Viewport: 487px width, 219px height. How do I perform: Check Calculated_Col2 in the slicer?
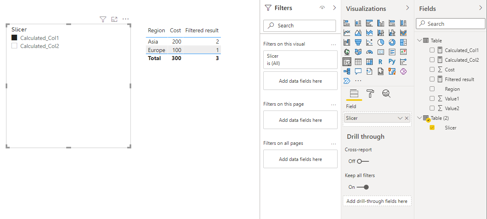15,46
